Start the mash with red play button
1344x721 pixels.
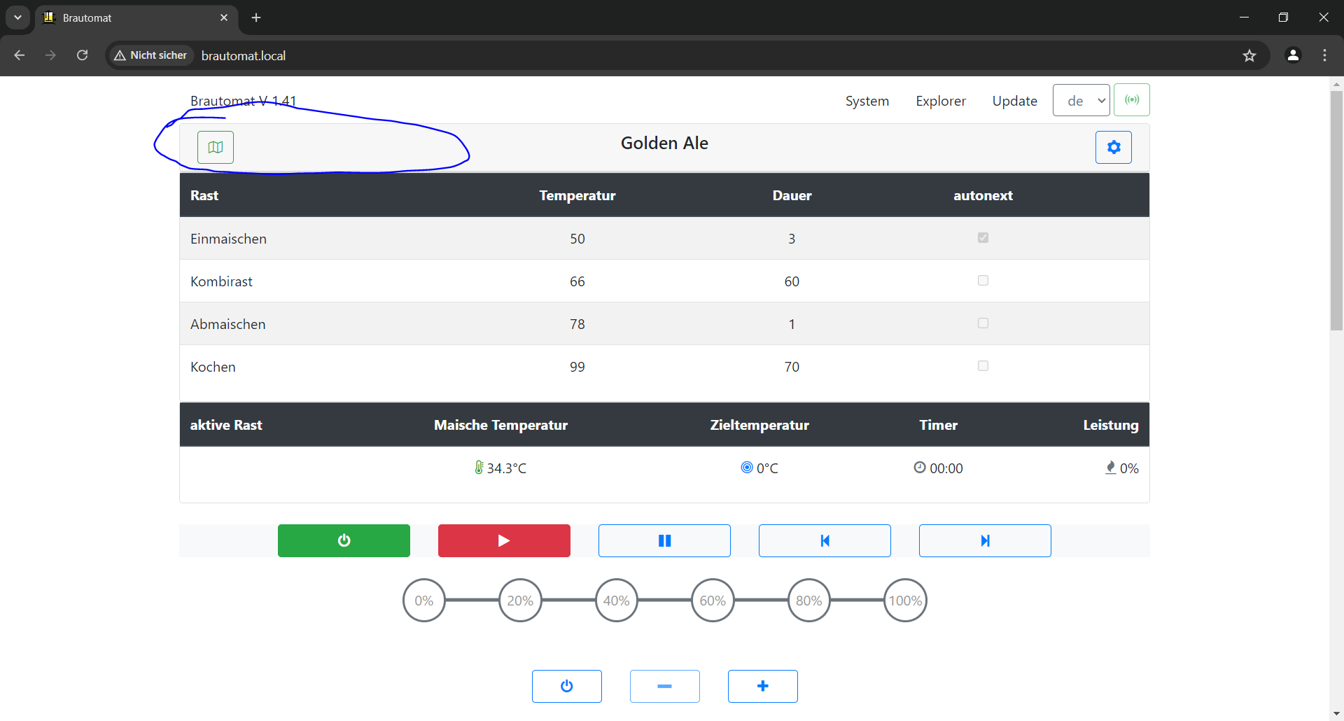coord(504,540)
